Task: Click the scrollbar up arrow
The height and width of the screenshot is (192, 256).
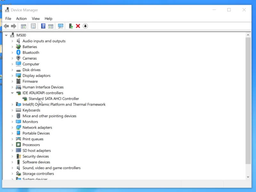Action: [248, 35]
